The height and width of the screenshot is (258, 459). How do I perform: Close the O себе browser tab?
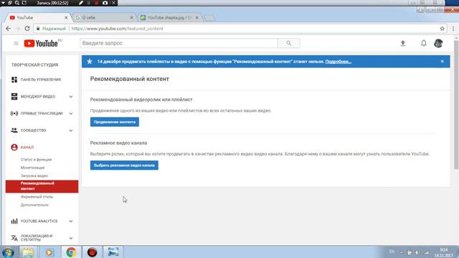click(131, 17)
